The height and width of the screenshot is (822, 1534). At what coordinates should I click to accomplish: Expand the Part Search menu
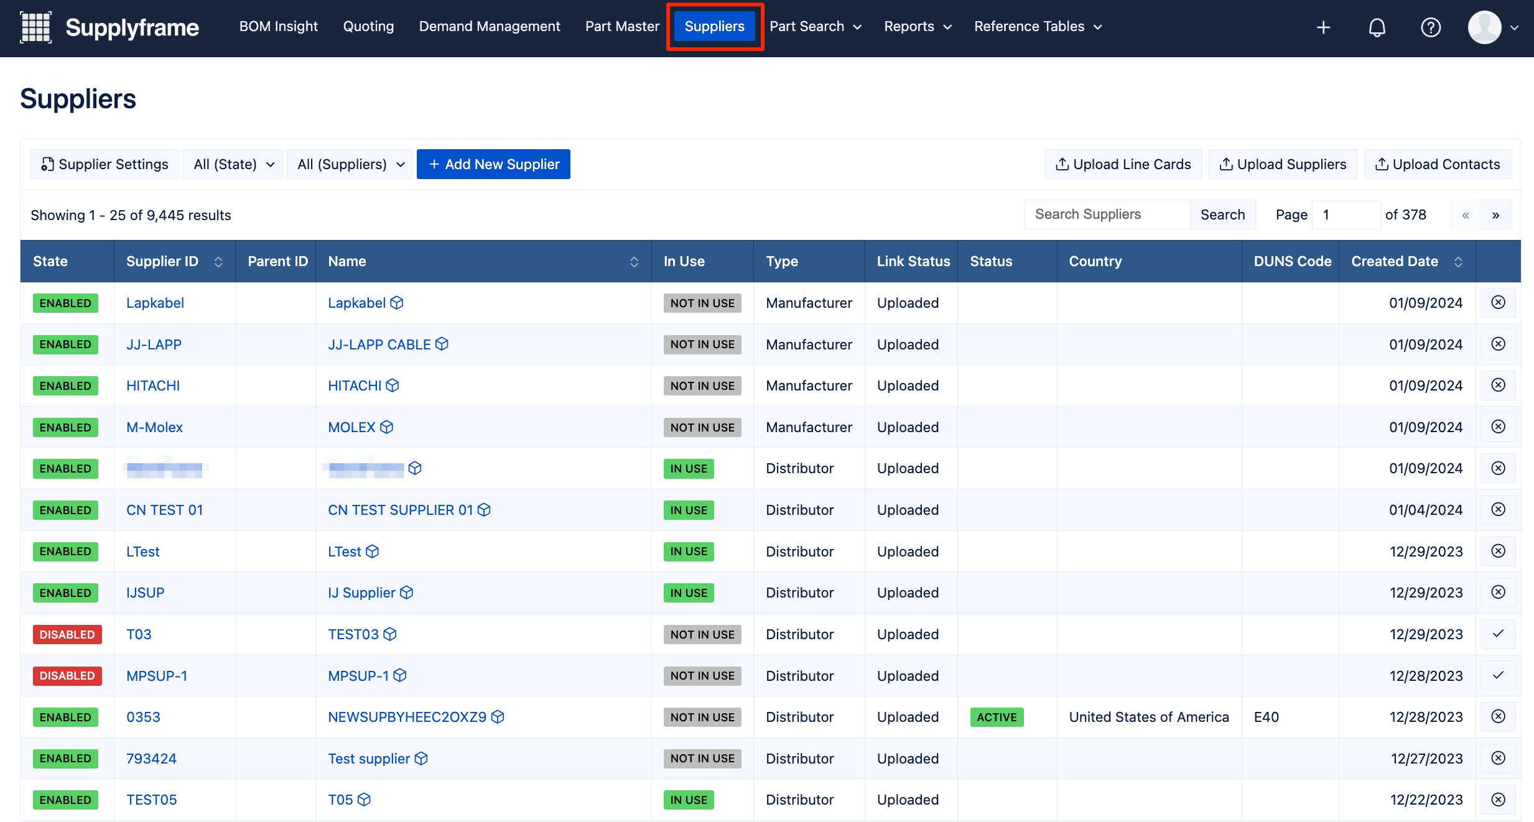(x=815, y=27)
